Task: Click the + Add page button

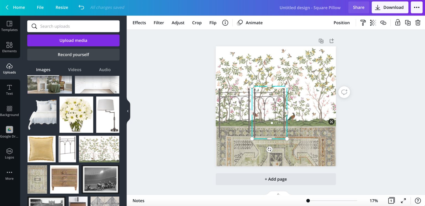Action: click(276, 179)
